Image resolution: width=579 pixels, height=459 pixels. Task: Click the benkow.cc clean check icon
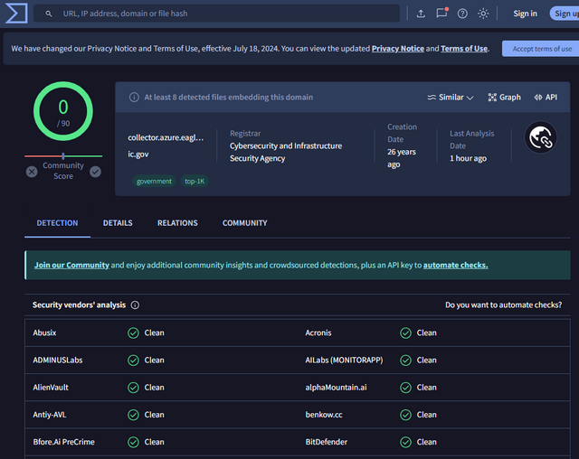[x=406, y=415]
